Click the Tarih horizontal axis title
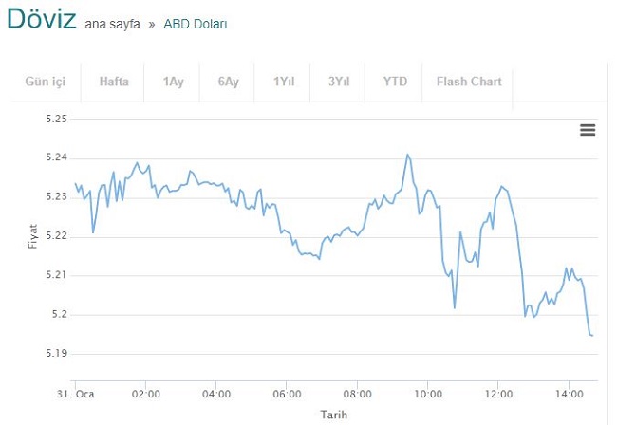 334,415
